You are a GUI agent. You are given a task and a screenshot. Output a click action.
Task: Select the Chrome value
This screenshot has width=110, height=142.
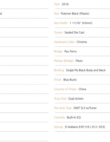coord(82,42)
